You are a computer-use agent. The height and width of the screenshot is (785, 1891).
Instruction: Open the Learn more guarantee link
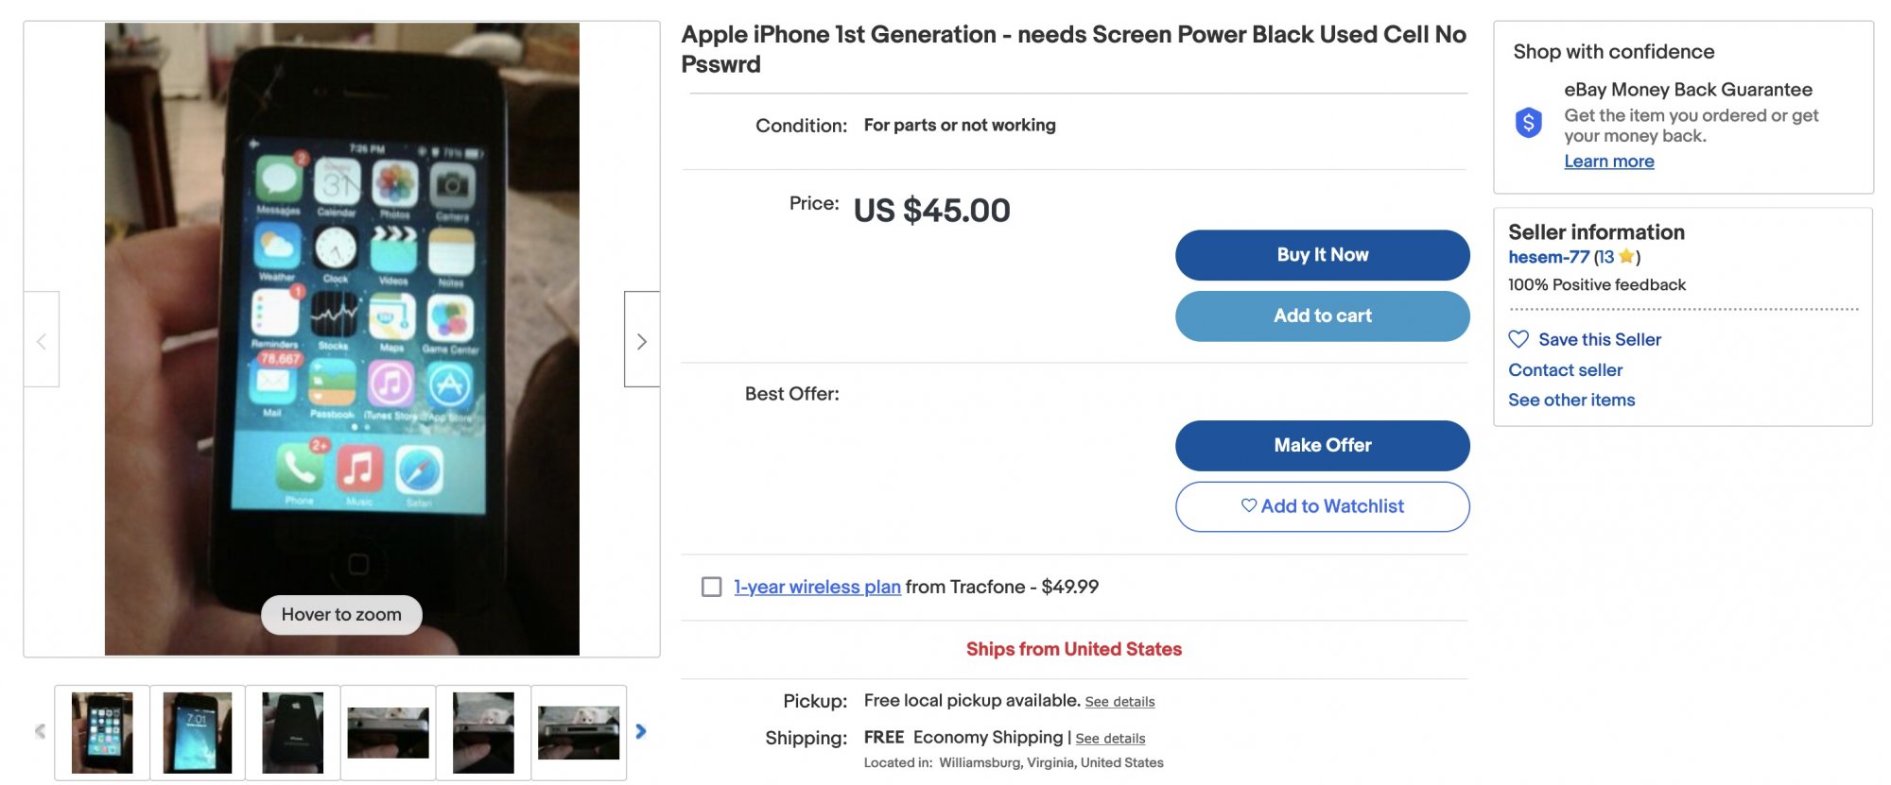[1608, 162]
